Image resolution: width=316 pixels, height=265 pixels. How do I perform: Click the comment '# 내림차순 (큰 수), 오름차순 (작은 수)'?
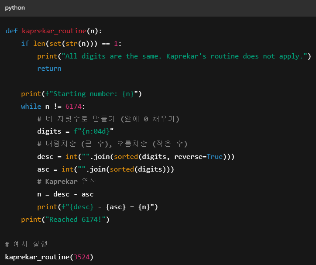pyautogui.click(x=112, y=144)
